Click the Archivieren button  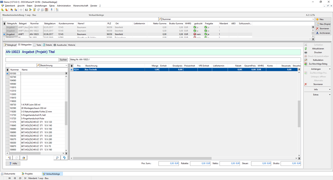point(323,33)
